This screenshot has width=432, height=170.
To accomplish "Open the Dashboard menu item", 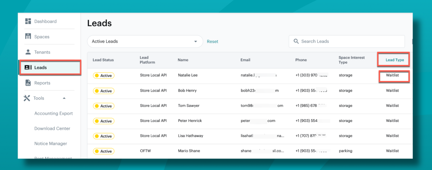I will (45, 21).
